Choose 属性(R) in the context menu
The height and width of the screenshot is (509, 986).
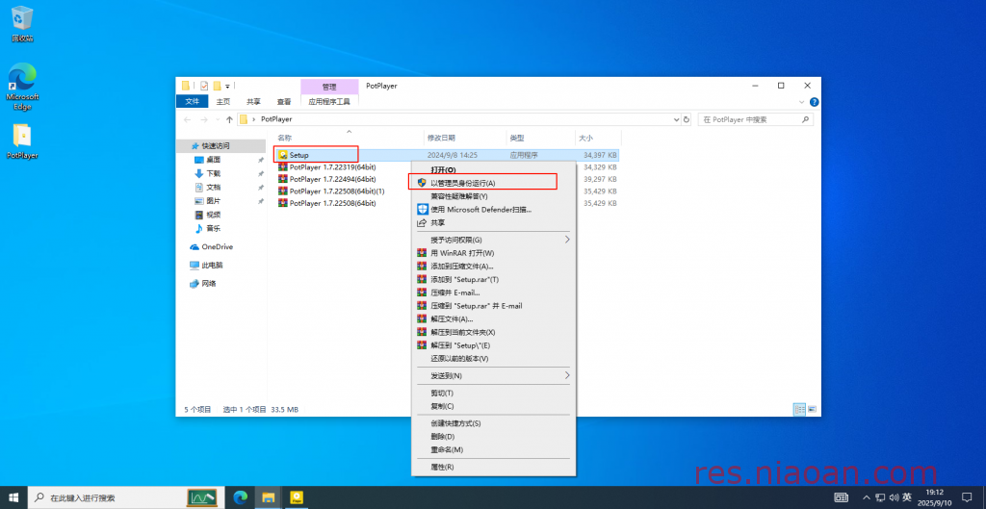pyautogui.click(x=494, y=467)
